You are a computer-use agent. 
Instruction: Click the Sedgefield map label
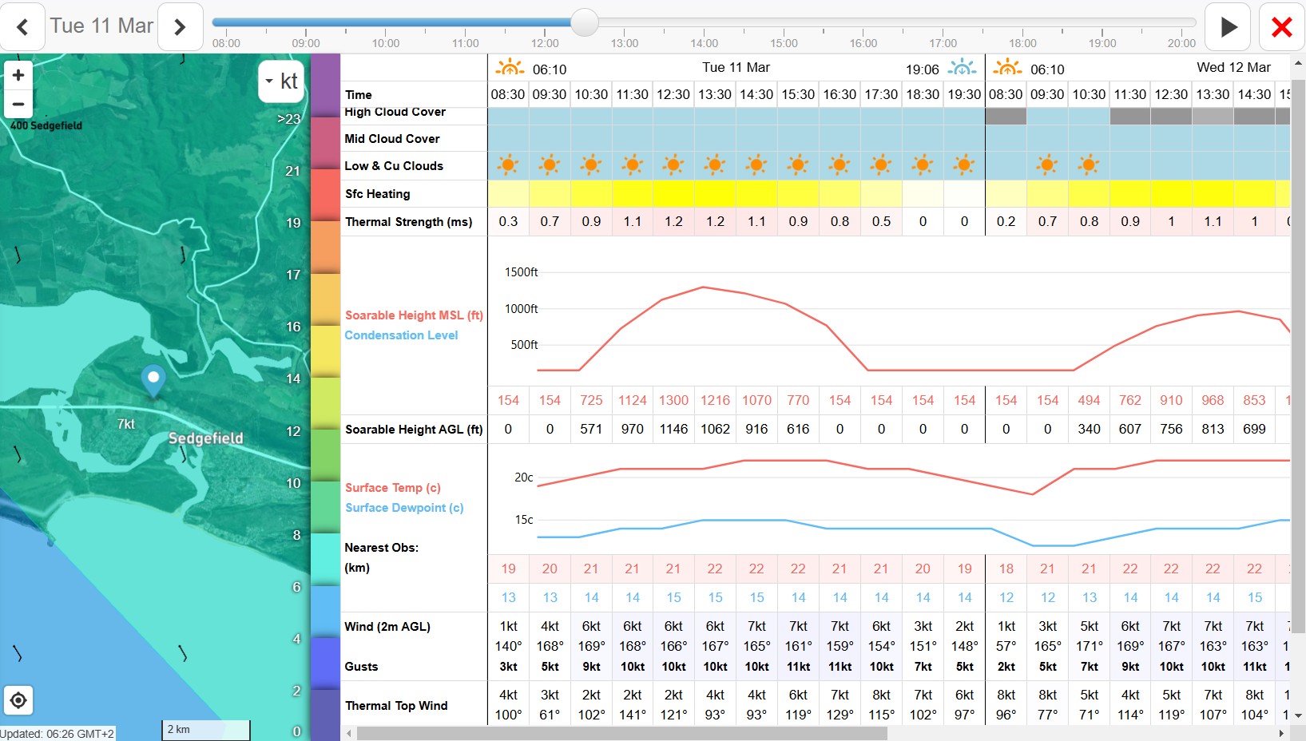pos(205,438)
